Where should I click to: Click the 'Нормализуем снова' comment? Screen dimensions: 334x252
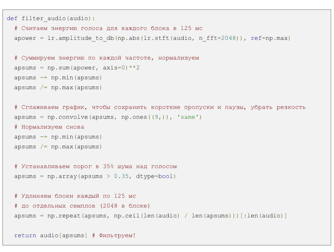49,127
